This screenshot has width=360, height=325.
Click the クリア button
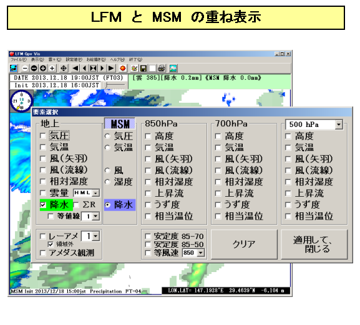[x=244, y=245]
